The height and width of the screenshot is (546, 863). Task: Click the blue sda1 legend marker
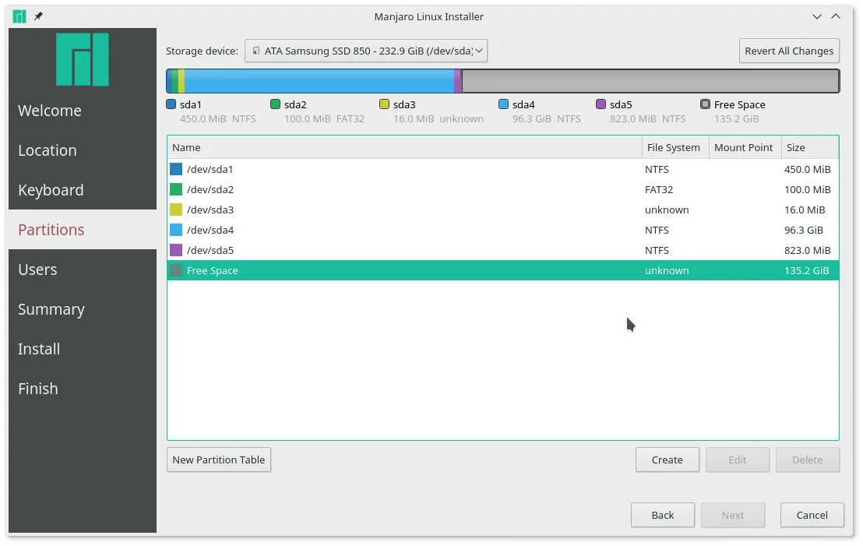click(171, 104)
